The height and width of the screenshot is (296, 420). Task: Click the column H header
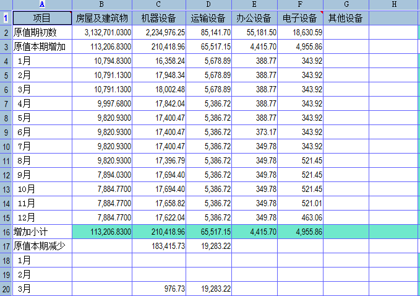[394, 4]
